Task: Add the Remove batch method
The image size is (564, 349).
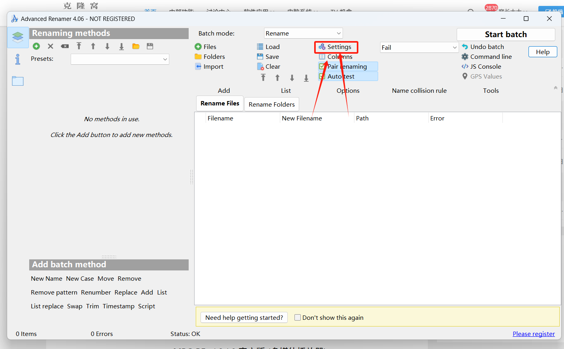Action: click(129, 278)
